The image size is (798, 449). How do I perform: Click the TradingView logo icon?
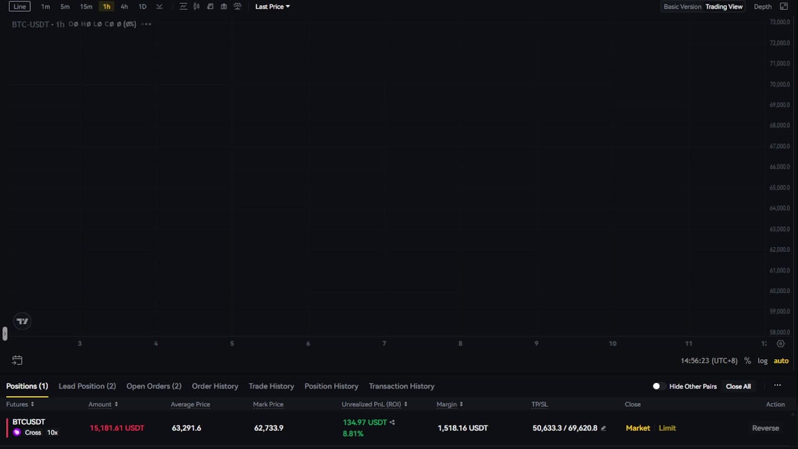tap(22, 321)
